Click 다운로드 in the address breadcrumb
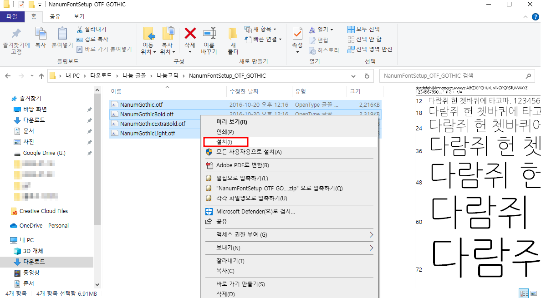 [101, 75]
